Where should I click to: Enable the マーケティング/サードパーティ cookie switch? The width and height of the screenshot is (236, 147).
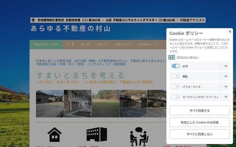[x=176, y=97]
